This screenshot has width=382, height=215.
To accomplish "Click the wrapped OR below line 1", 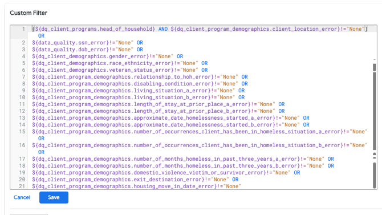I will (41, 36).
